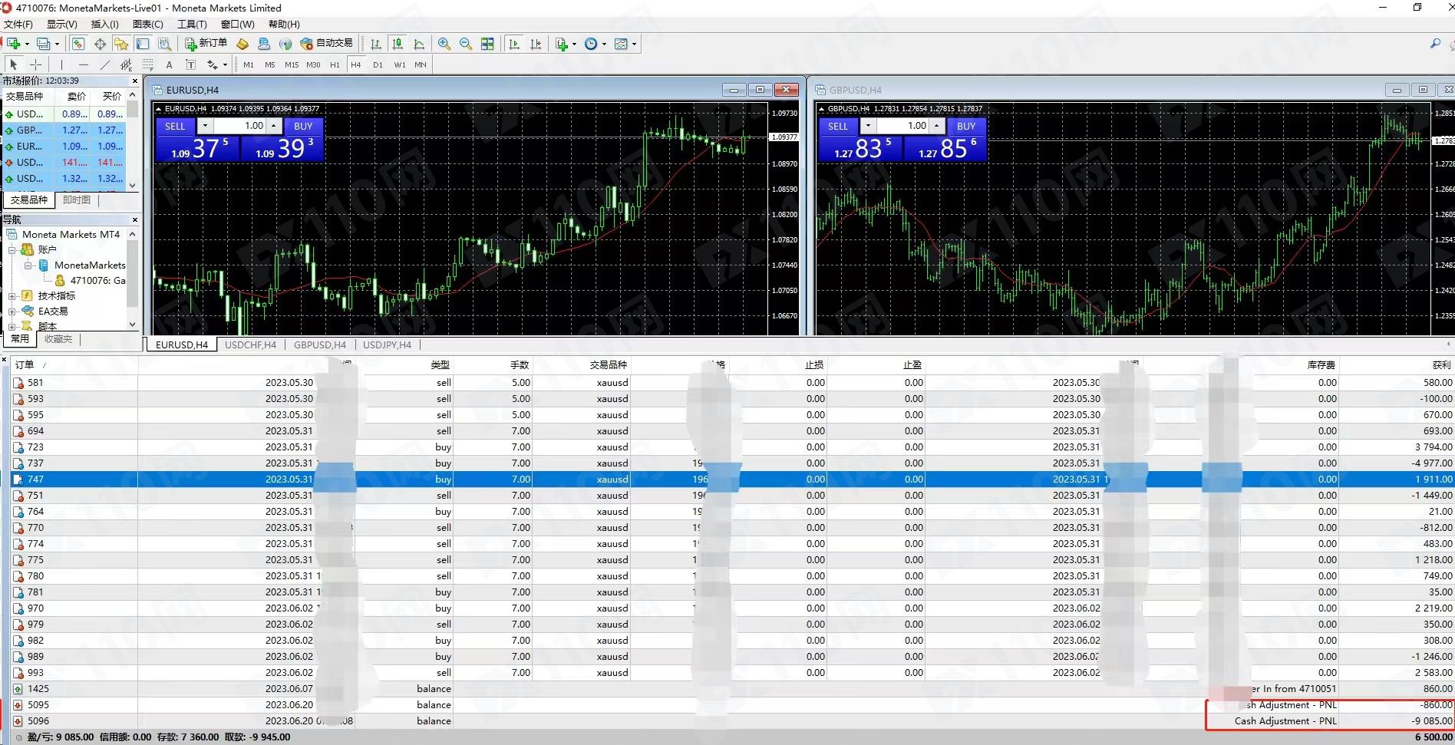Click BUY on GBPUSD chart
The height and width of the screenshot is (745, 1455).
pos(966,126)
